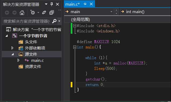Select the 资源文件 folder
This screenshot has height=102, width=171.
pyautogui.click(x=33, y=66)
